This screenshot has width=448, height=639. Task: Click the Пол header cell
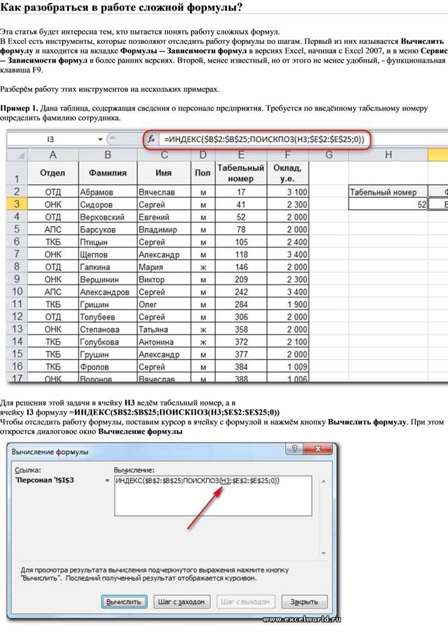coord(203,173)
